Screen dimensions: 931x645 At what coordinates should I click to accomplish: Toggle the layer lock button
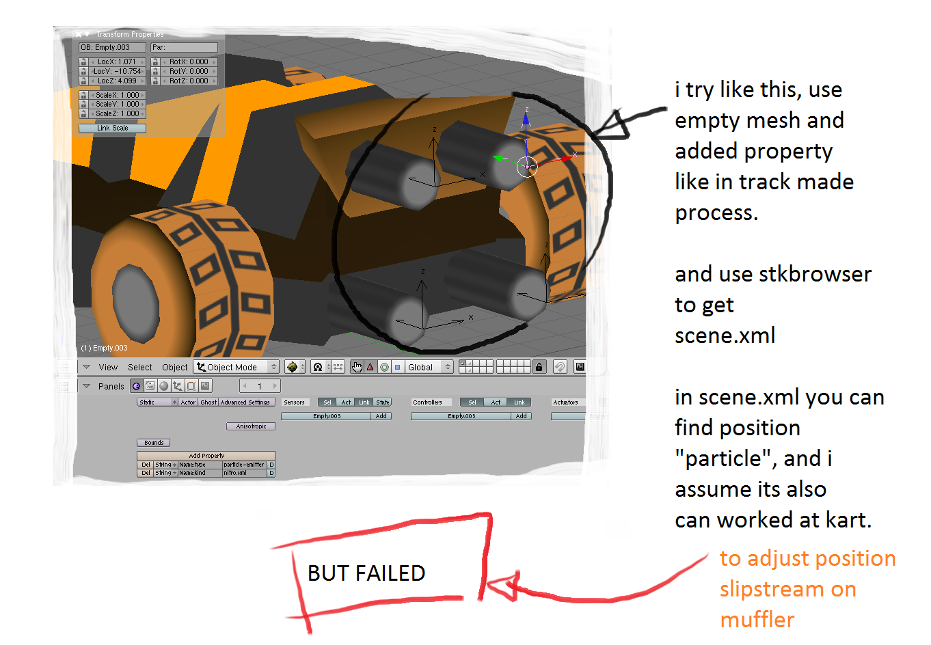pyautogui.click(x=539, y=367)
